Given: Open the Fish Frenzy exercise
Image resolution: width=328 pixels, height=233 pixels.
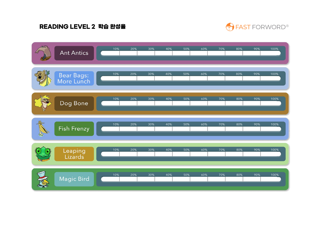Looking at the screenshot, I should point(74,129).
